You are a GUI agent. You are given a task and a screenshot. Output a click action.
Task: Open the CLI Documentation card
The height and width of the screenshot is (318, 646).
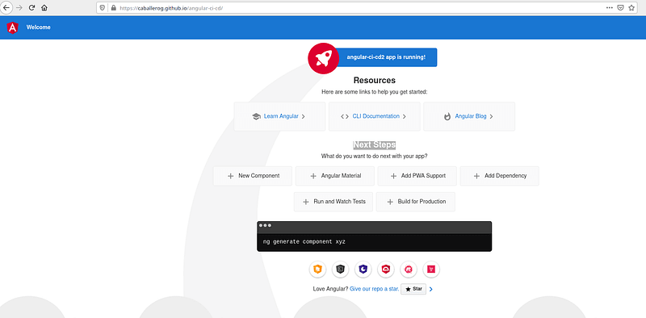tap(375, 116)
